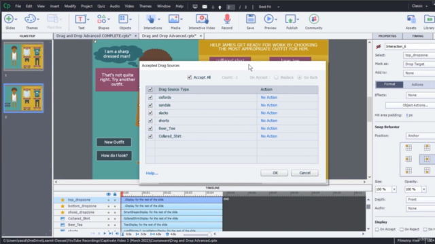Click the monitor icon in the menu bar

click(x=195, y=7)
